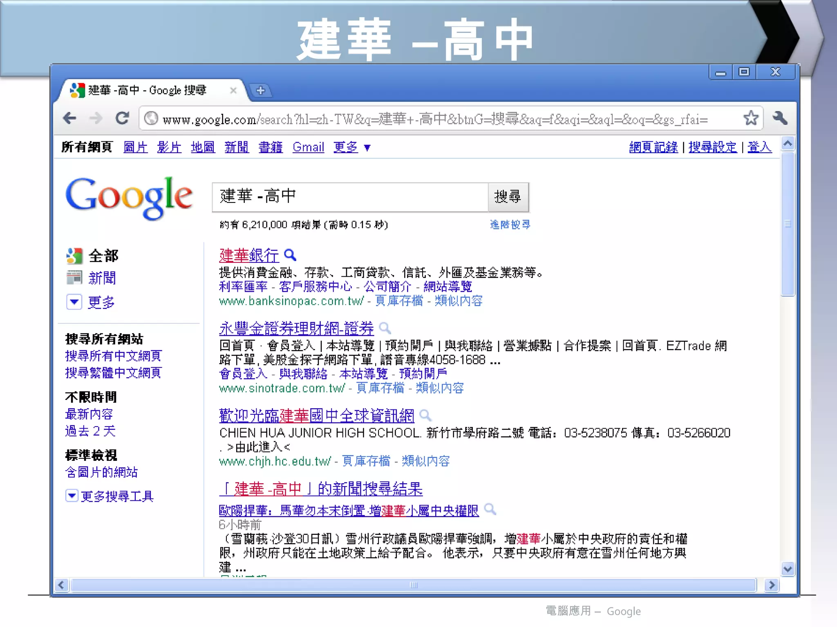Image resolution: width=837 pixels, height=627 pixels.
Task: Click the vertical scrollbar thumb
Action: 788,224
